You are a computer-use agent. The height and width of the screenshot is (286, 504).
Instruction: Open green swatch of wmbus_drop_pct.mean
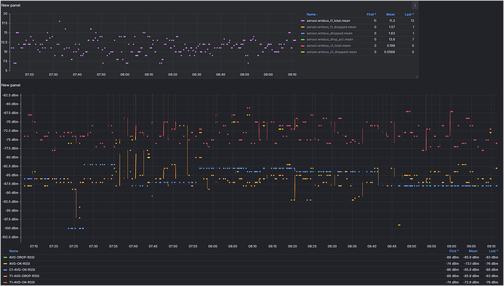(302, 39)
